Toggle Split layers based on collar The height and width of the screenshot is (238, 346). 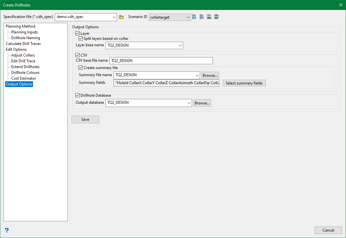tap(81, 39)
